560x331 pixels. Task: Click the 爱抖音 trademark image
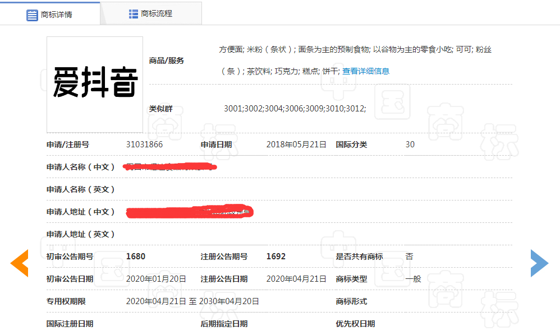(x=95, y=84)
